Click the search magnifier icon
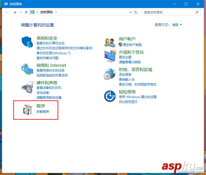Image resolution: width=206 pixels, height=175 pixels. pyautogui.click(x=197, y=12)
